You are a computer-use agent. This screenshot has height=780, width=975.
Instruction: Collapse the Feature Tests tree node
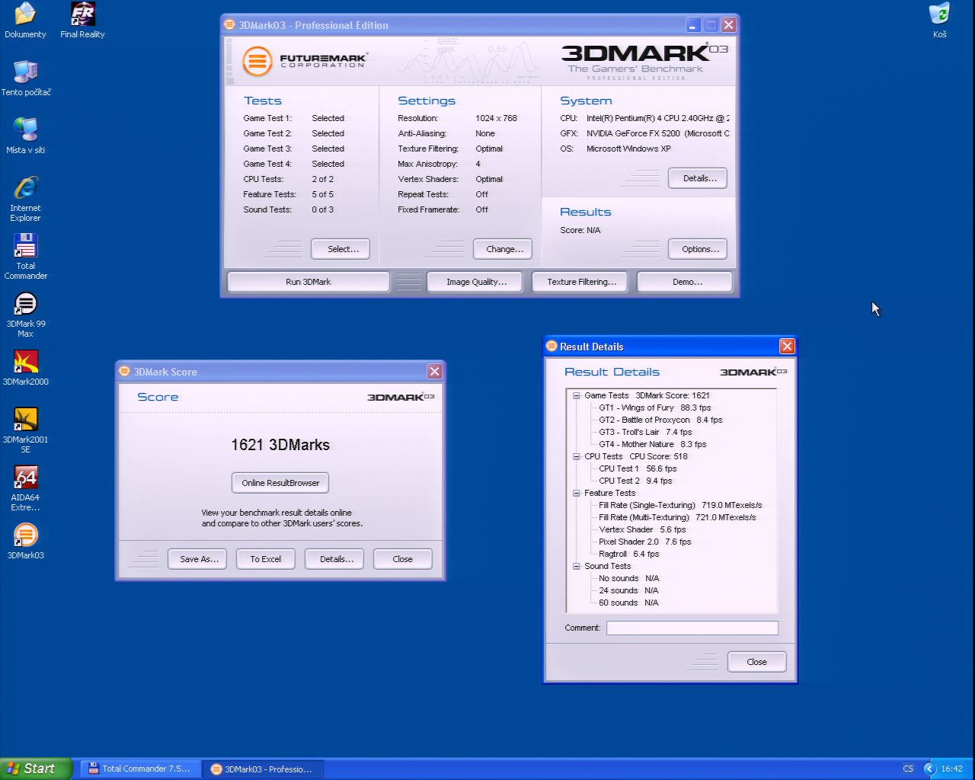coord(577,493)
